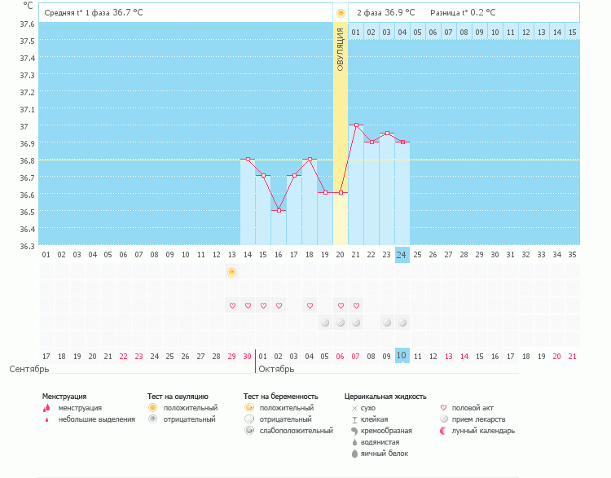Click the heart icon under day 18
The height and width of the screenshot is (478, 611).
(310, 305)
